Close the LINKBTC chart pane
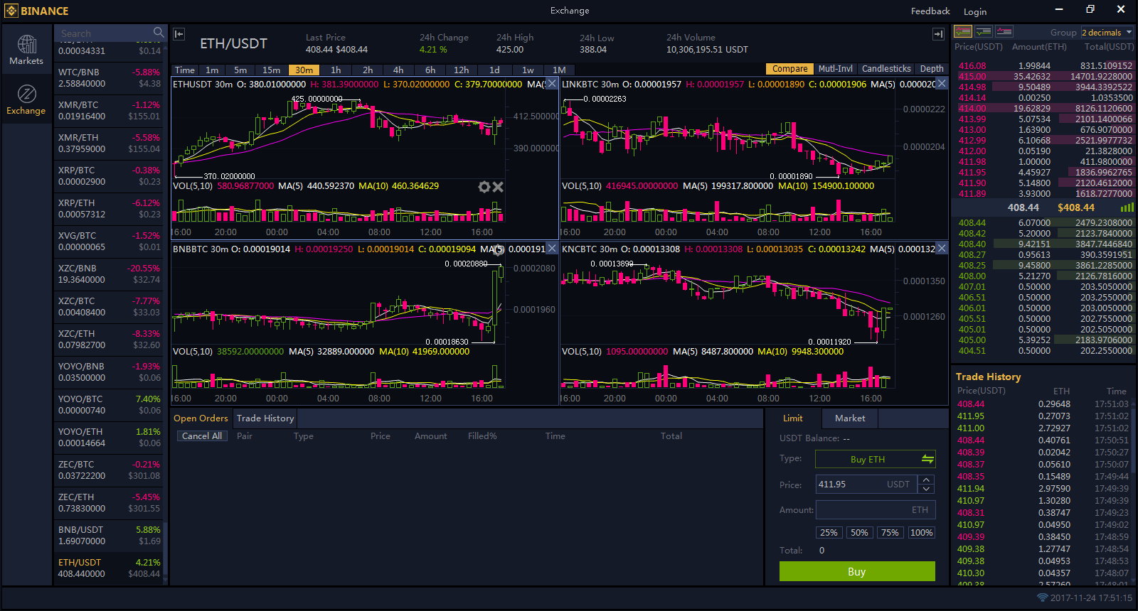 [942, 84]
